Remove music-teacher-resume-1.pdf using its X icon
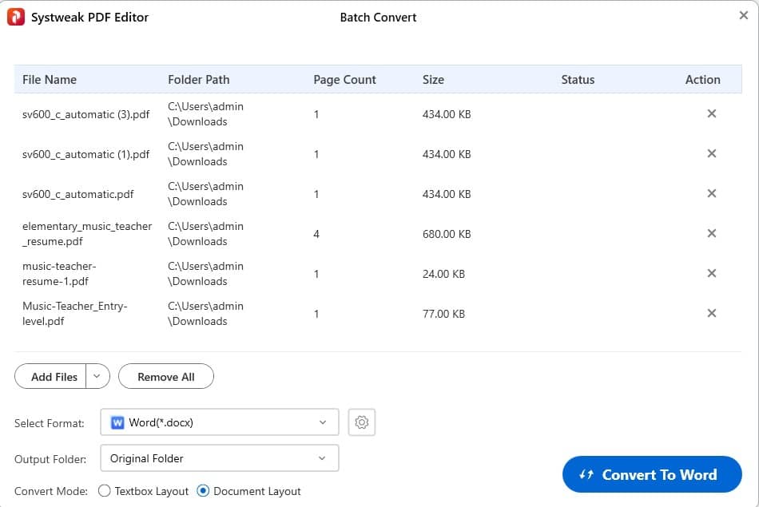 point(711,274)
